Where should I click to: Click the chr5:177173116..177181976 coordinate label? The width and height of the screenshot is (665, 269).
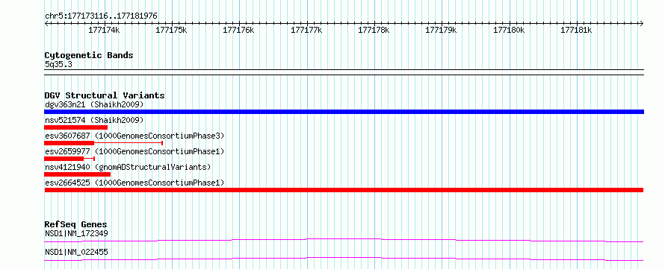[101, 16]
